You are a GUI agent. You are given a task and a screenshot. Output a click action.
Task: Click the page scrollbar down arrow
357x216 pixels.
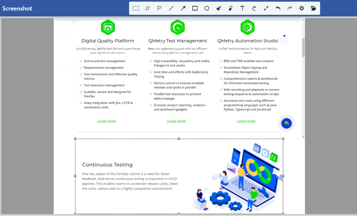303,137
